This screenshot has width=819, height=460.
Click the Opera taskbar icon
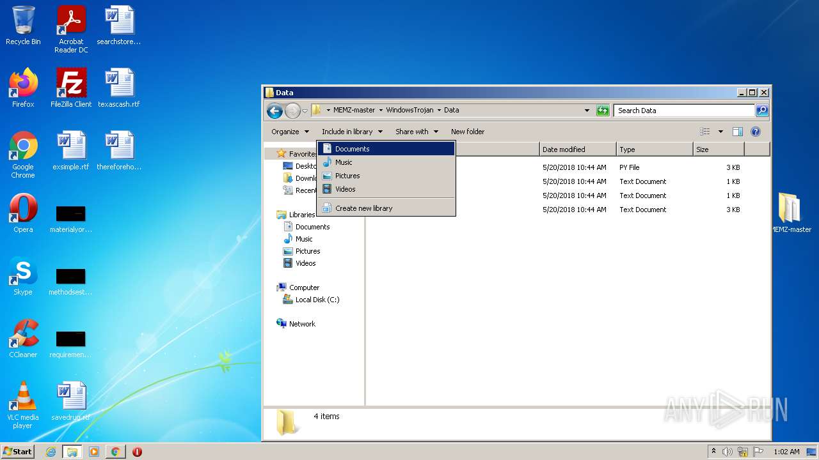[137, 452]
